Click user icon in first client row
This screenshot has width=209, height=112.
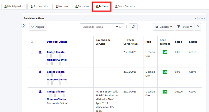tap(40, 52)
